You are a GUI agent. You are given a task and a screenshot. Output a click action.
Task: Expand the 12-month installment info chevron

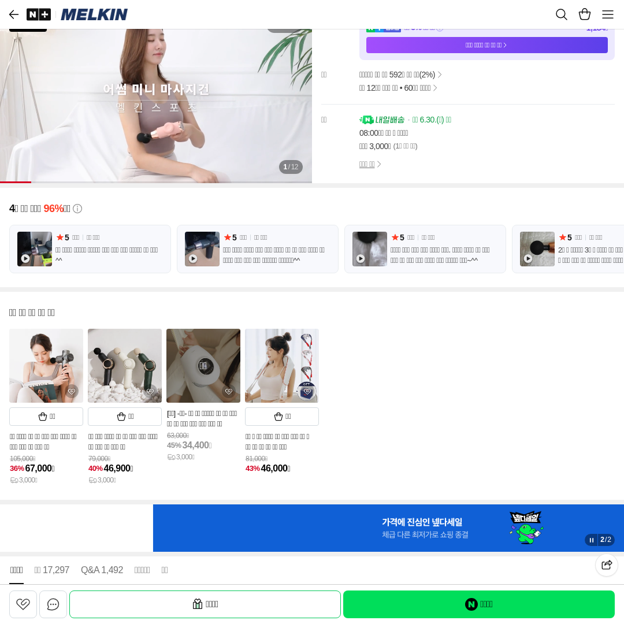[x=435, y=88]
